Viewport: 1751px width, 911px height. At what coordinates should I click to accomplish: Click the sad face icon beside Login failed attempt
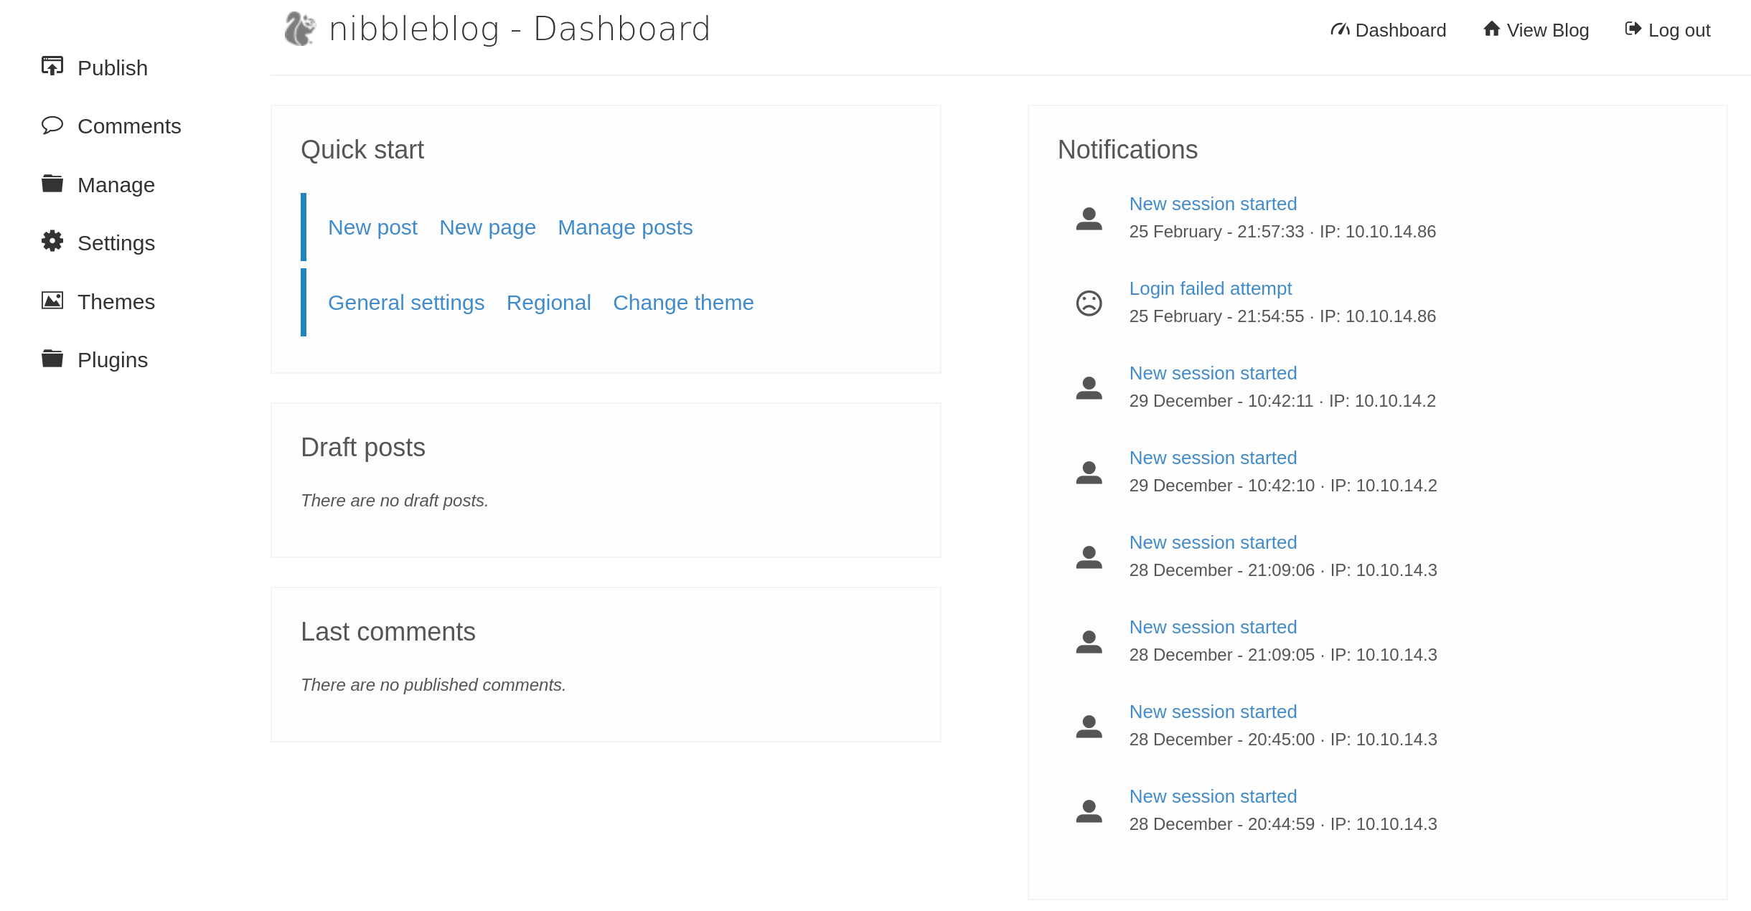(1088, 302)
